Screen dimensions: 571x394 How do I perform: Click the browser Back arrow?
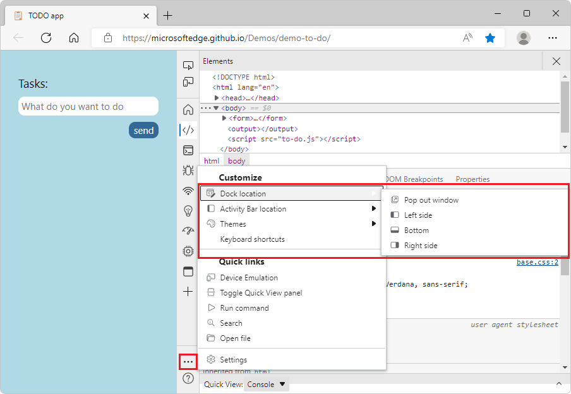point(18,38)
